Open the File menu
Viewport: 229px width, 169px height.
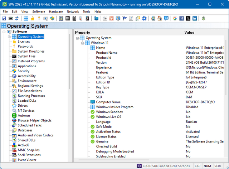coord(5,11)
